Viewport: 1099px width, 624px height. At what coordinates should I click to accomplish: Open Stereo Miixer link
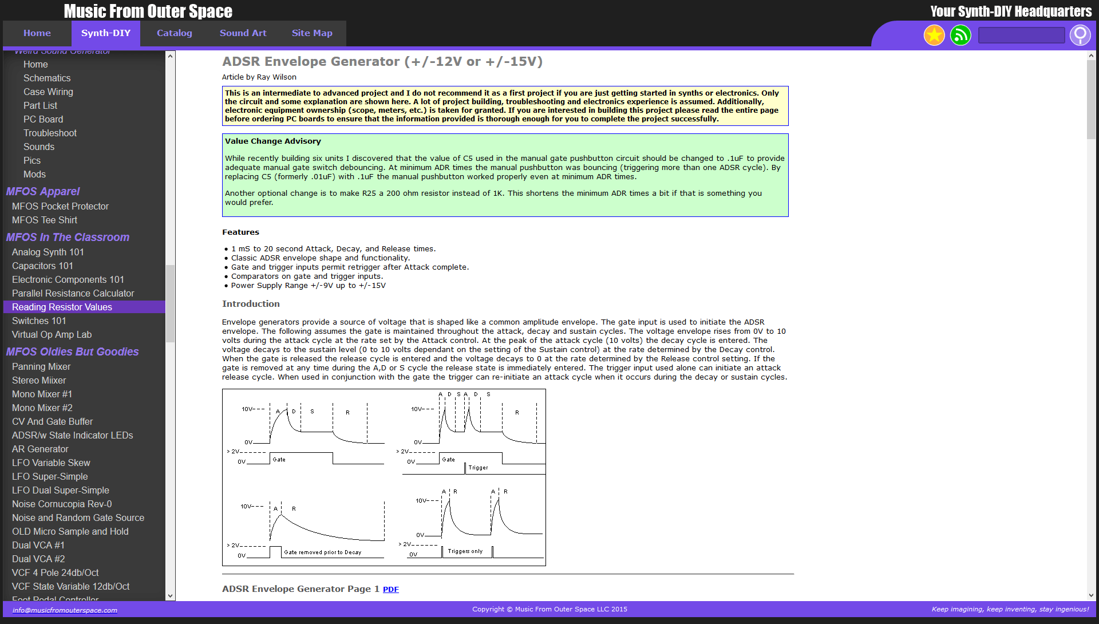39,380
